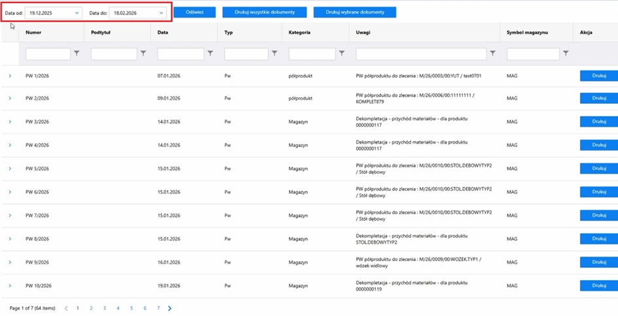Open Kategoria column filter funnel
The image size is (618, 316).
tap(341, 54)
